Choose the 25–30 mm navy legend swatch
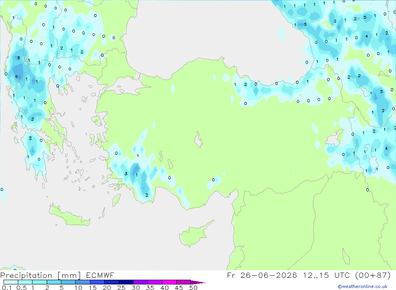The width and height of the screenshot is (396, 290). click(126, 282)
